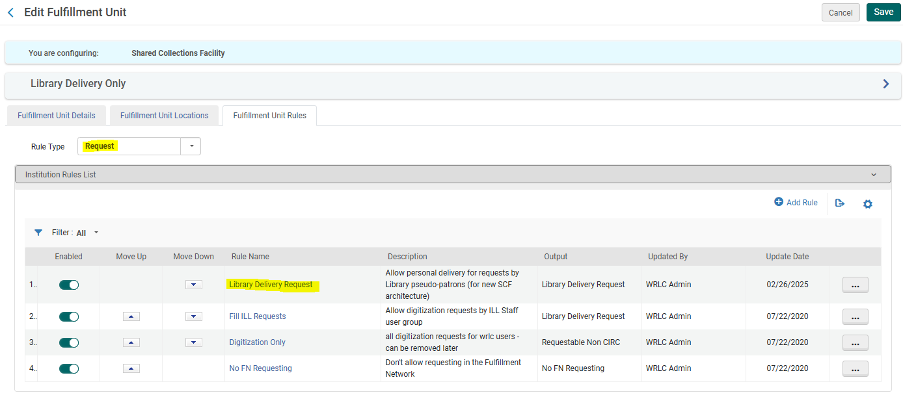Click the Add Rule plus icon
Image resolution: width=903 pixels, height=397 pixels.
[795, 202]
